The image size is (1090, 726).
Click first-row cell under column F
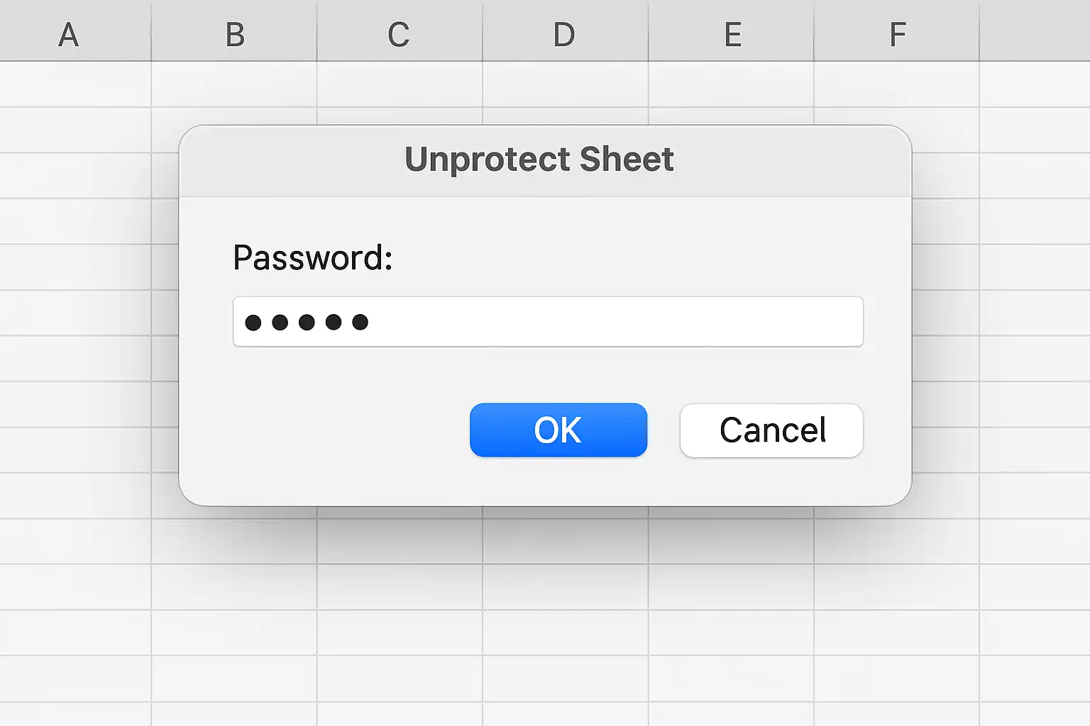coord(897,84)
